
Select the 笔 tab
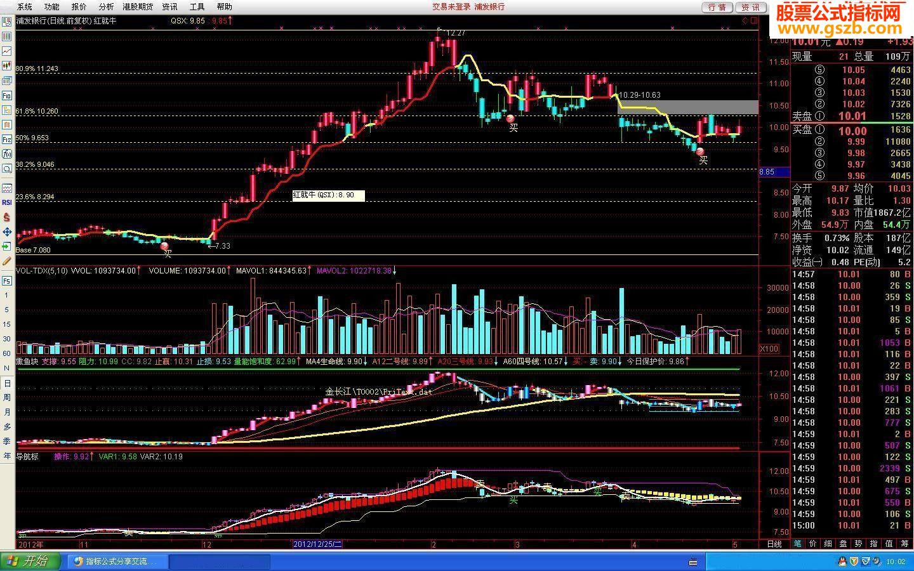point(798,544)
